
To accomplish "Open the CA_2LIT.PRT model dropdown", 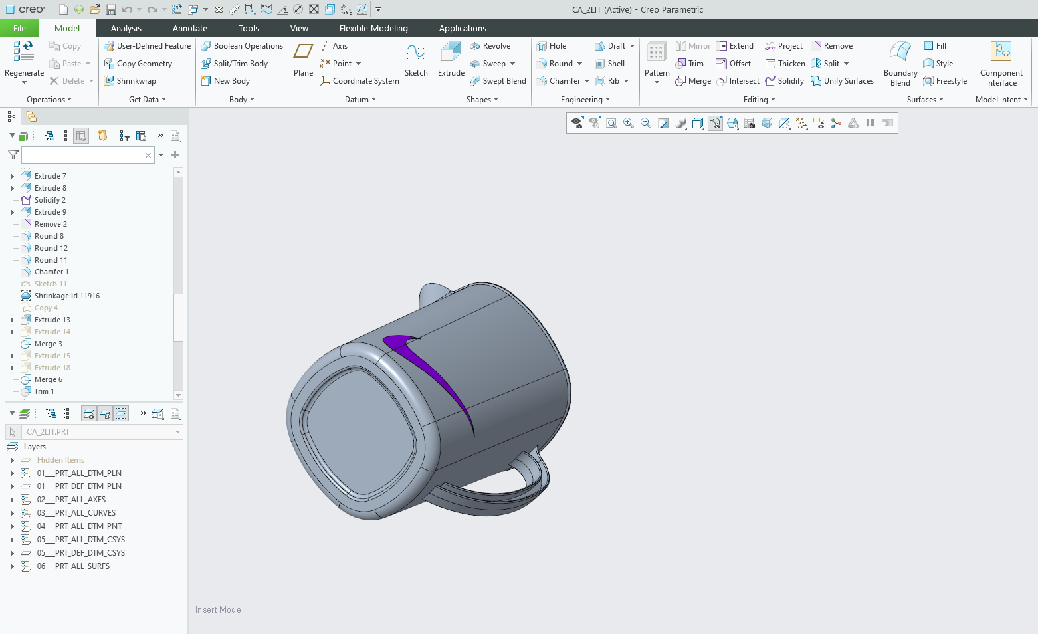I will coord(177,432).
